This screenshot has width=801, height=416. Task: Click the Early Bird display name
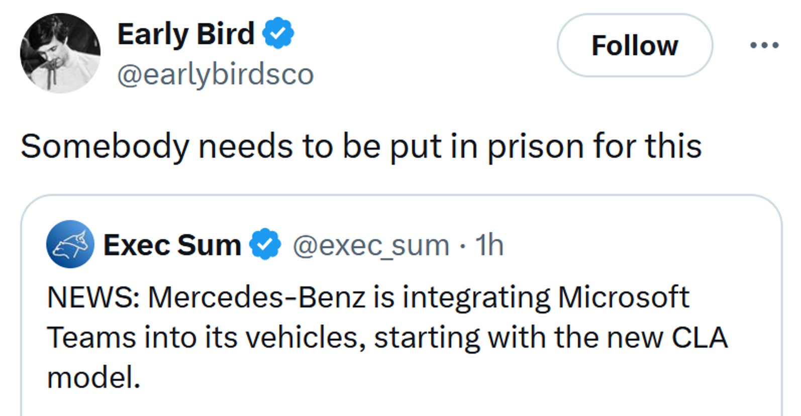(x=186, y=33)
